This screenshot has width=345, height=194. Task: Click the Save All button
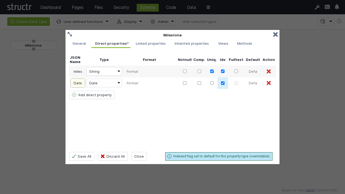click(81, 156)
